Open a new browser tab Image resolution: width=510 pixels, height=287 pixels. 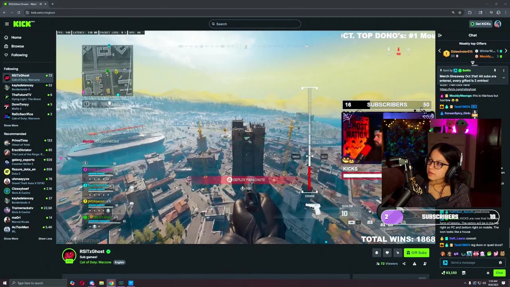tap(52, 4)
